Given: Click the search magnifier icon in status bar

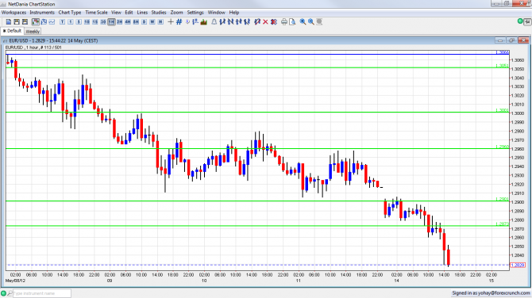Looking at the screenshot, I should [10, 293].
